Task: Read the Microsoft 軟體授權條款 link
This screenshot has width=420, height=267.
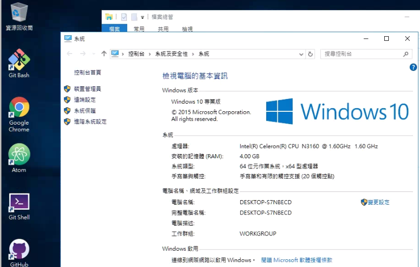Action: click(x=296, y=260)
